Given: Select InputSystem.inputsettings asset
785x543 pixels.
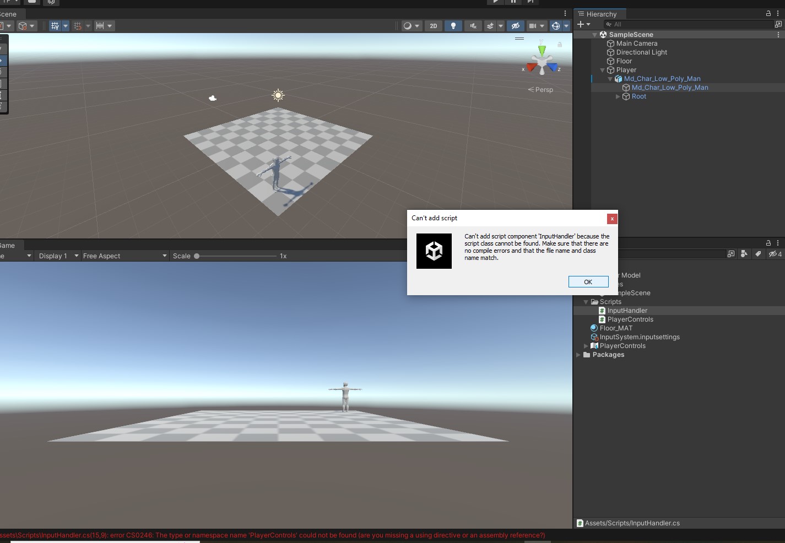Looking at the screenshot, I should coord(639,337).
